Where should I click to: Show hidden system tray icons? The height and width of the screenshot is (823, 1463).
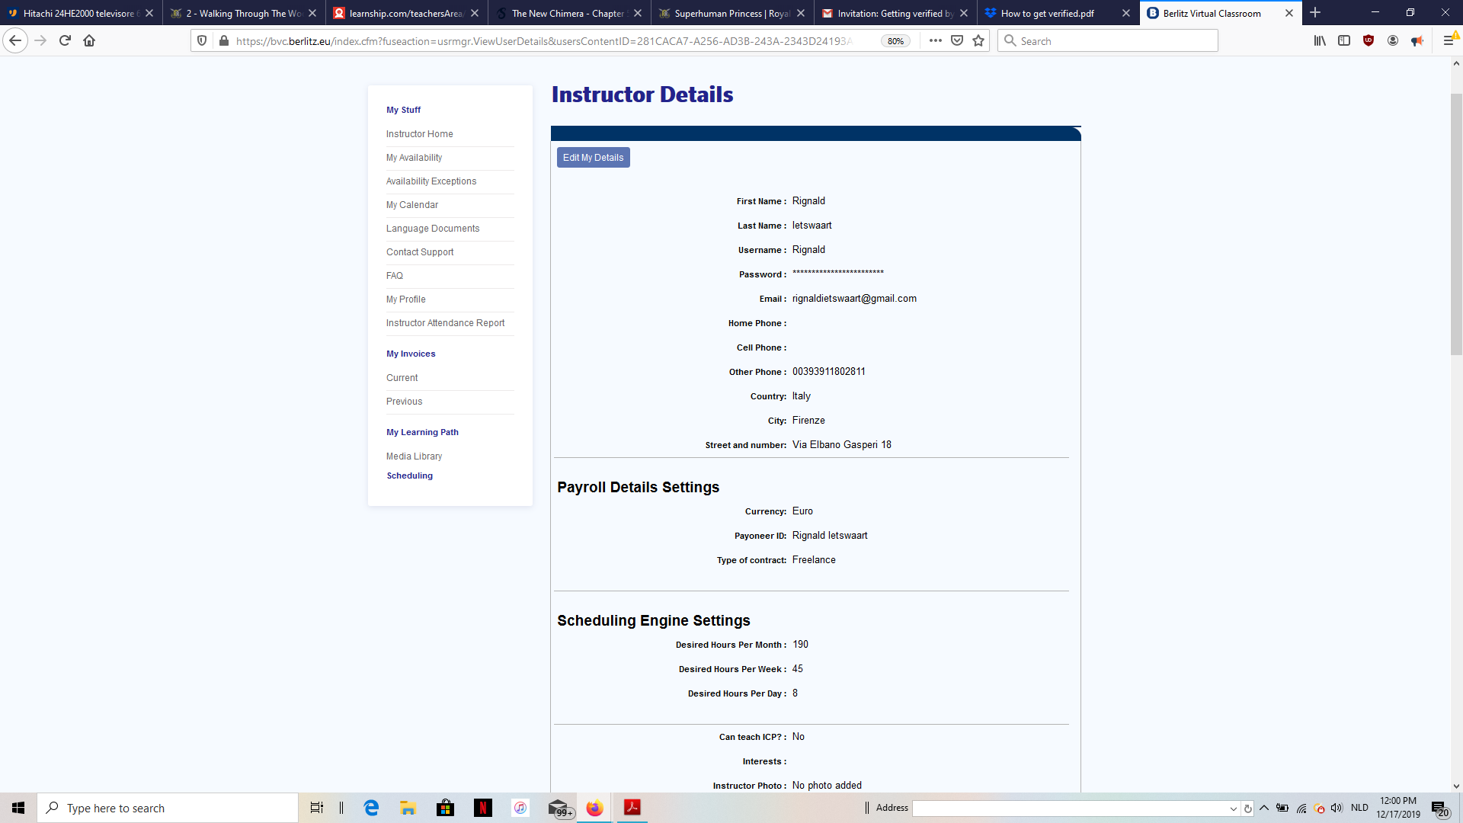coord(1264,808)
